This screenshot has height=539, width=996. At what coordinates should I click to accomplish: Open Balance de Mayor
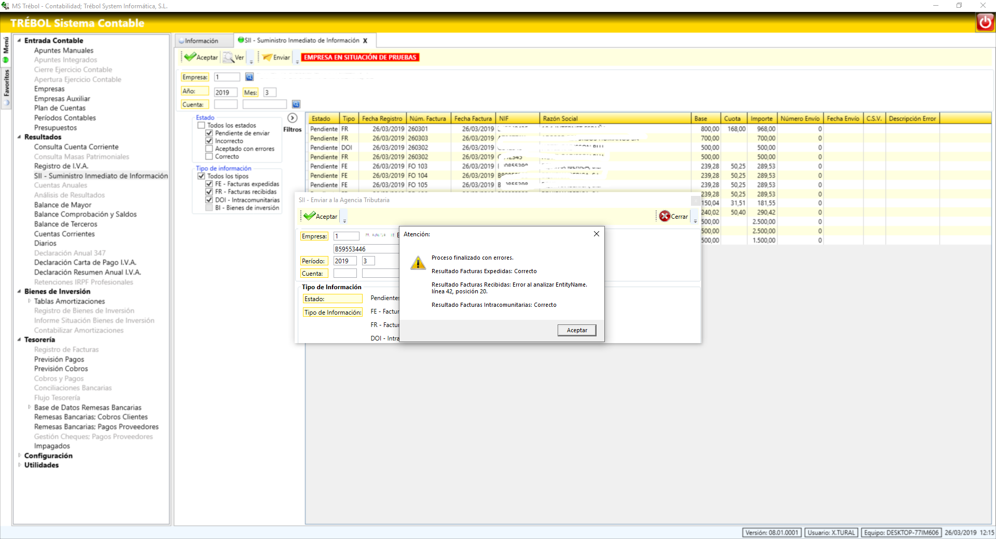[x=63, y=205]
